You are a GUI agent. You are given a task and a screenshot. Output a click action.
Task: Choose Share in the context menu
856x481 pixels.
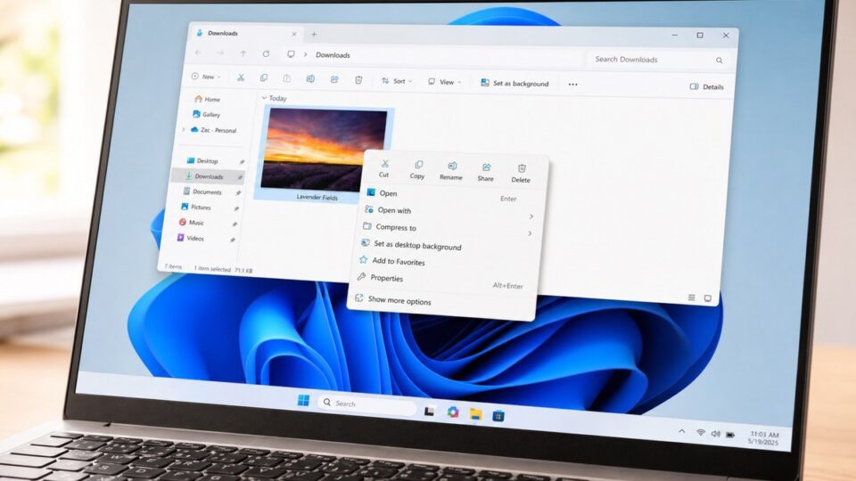486,172
